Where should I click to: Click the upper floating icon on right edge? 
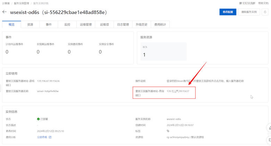[269, 128]
